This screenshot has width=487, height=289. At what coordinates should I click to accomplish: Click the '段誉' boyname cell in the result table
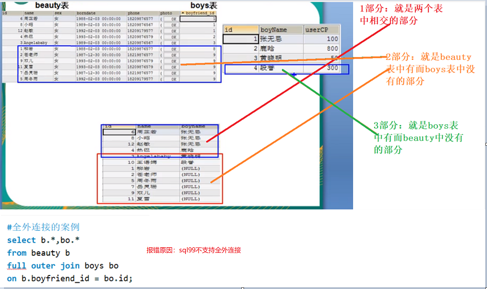187,163
